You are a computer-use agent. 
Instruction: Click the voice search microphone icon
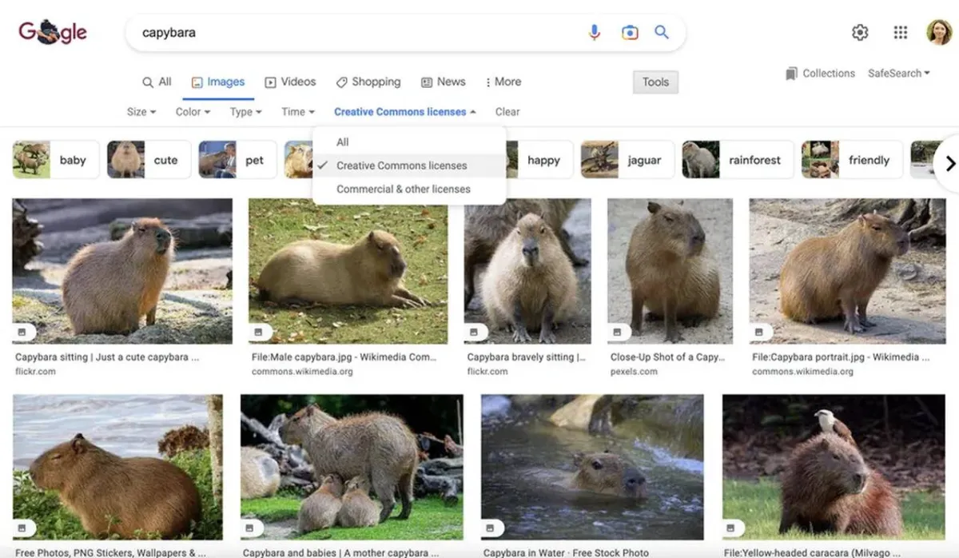[594, 33]
